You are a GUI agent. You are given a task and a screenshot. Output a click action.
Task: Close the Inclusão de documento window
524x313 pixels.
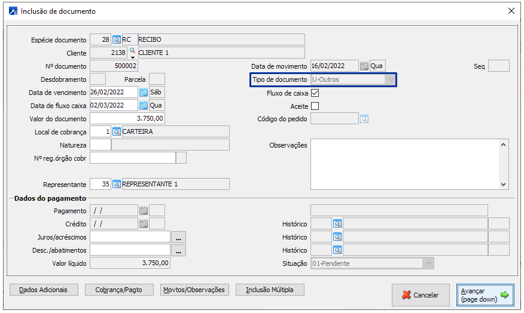511,11
